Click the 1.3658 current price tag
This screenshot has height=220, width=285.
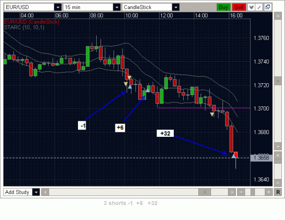point(261,158)
